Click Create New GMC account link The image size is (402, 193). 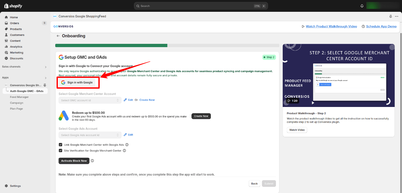tap(147, 100)
